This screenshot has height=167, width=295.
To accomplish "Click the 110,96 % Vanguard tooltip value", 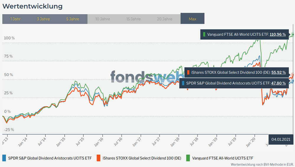I will (278, 34).
